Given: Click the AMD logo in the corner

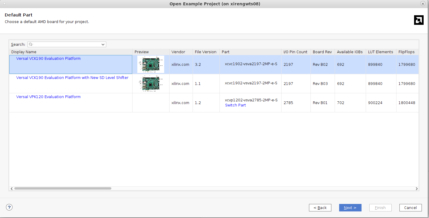Looking at the screenshot, I should pyautogui.click(x=419, y=20).
